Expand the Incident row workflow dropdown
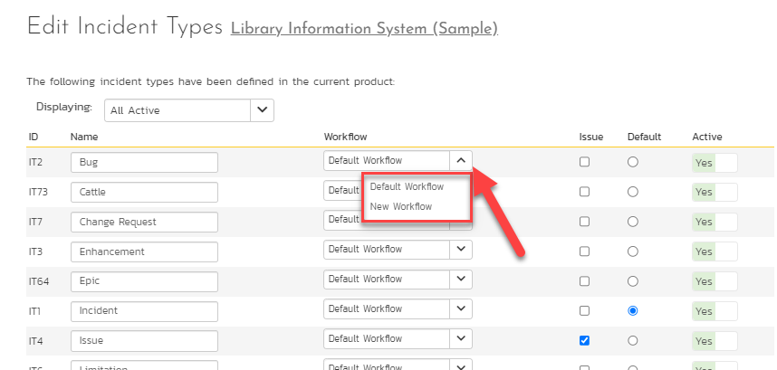Image resolution: width=777 pixels, height=370 pixels. pos(460,309)
